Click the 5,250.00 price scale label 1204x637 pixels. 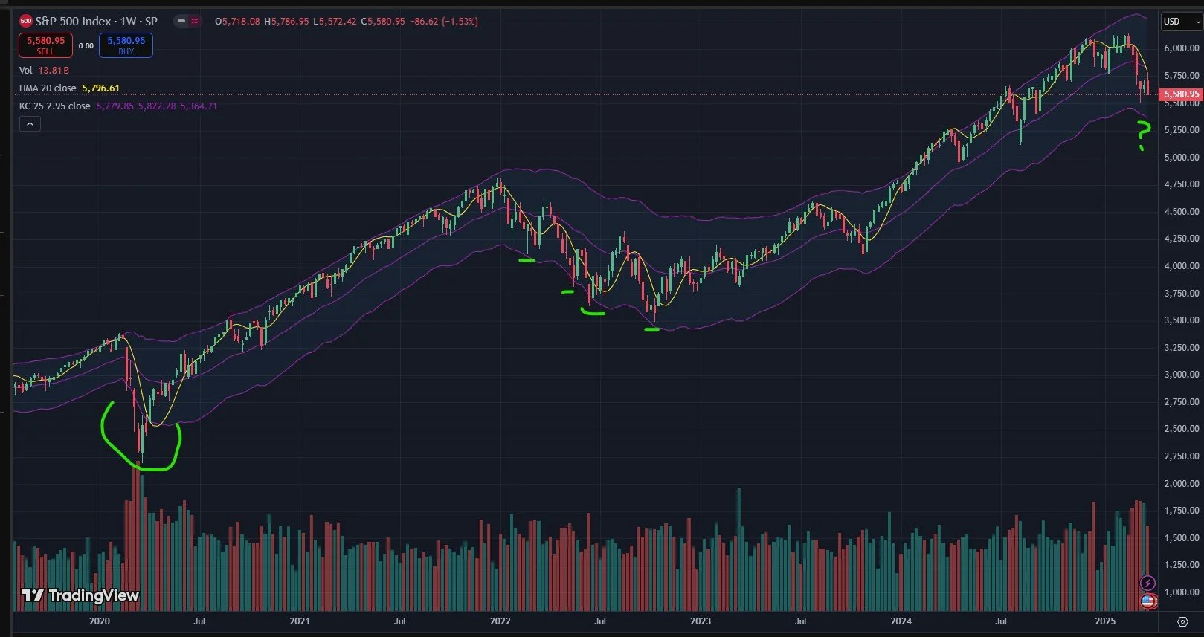tap(1182, 130)
